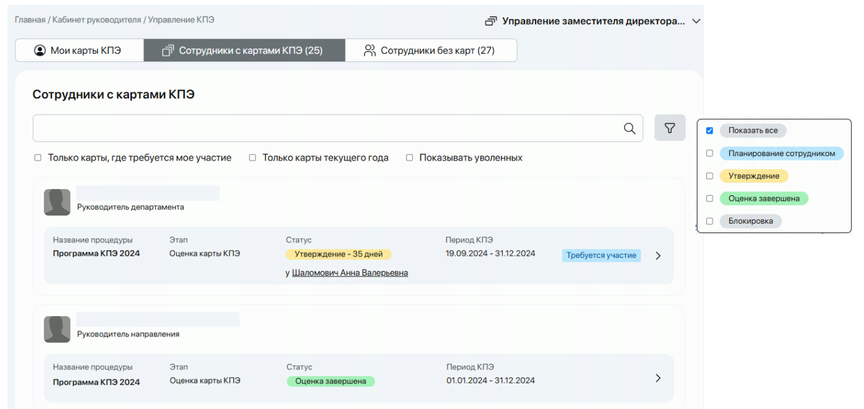Select the yellow 'Утверждение' status filter tag

(x=754, y=176)
